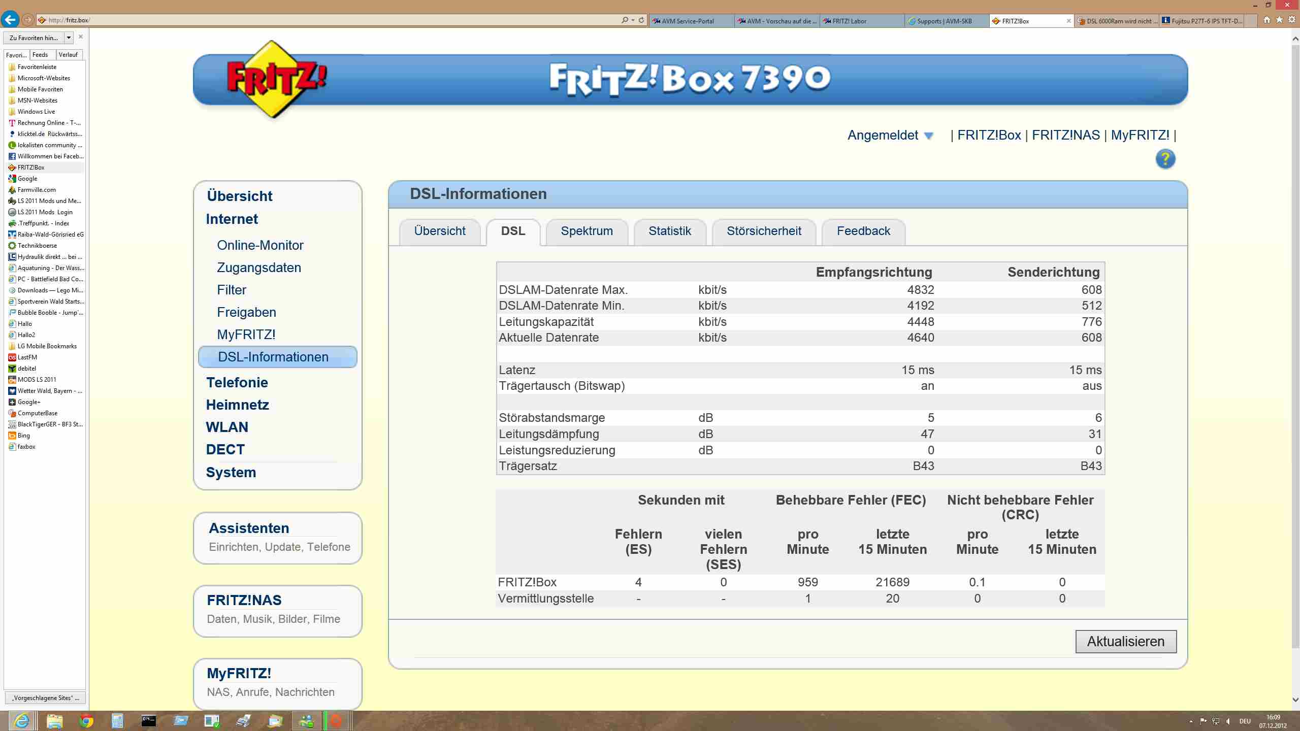This screenshot has width=1300, height=731.
Task: Open the calculator icon in taskbar
Action: point(117,721)
